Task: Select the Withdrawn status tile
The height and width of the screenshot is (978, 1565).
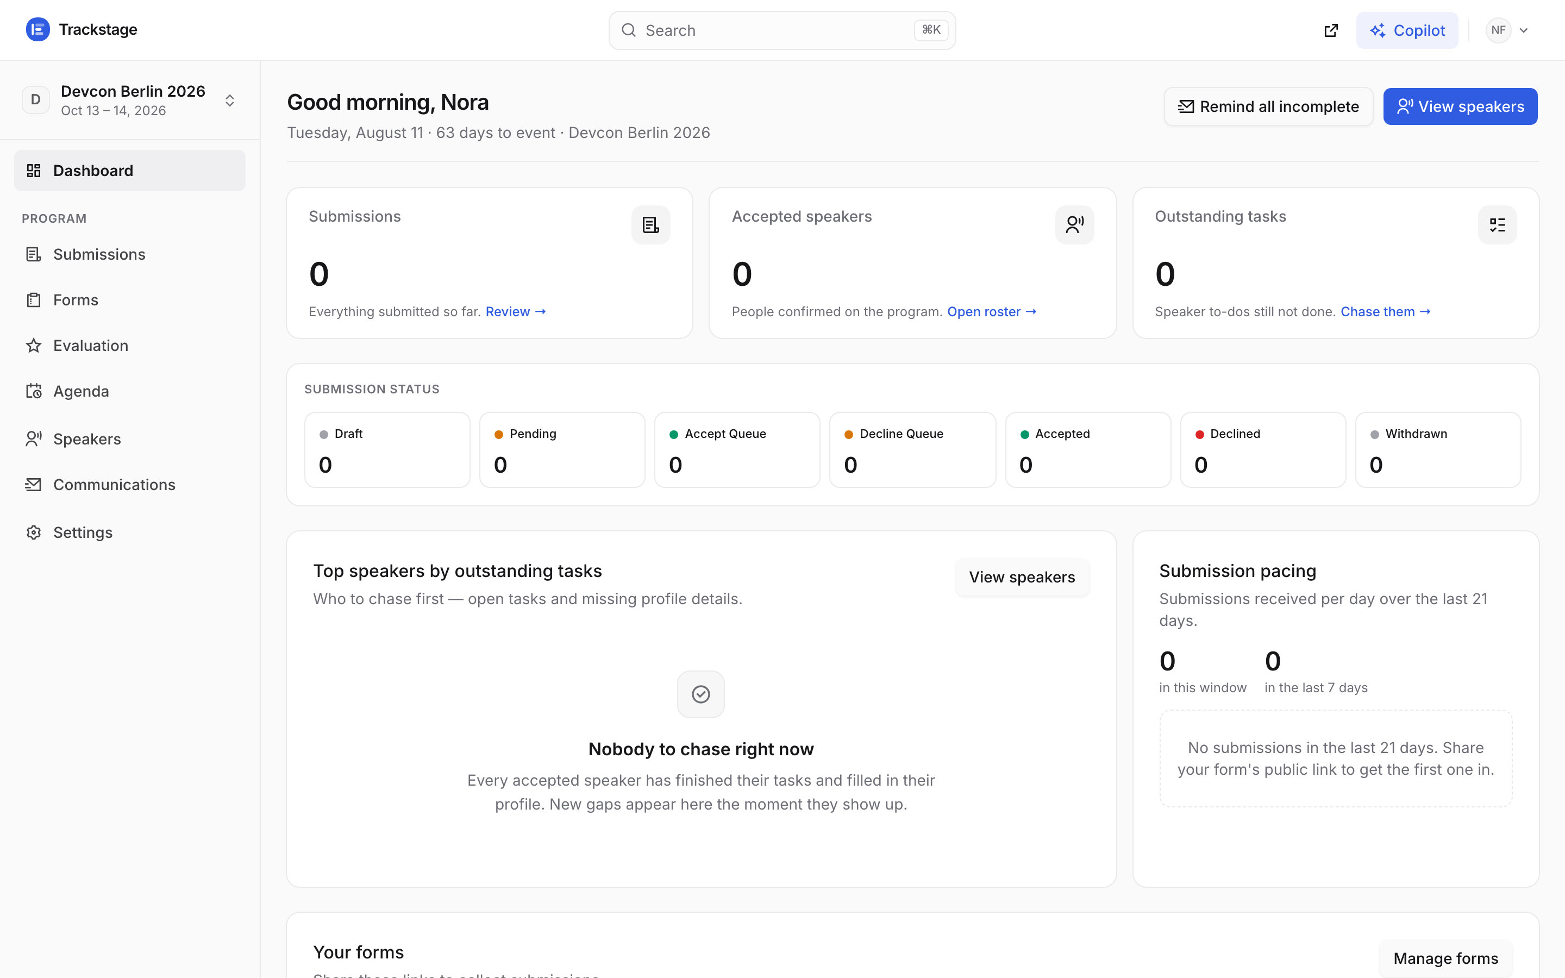Action: 1438,449
